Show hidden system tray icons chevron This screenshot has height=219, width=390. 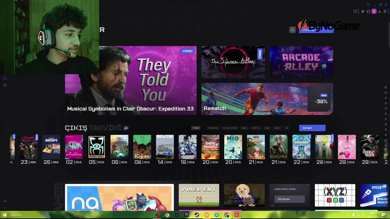coord(349,215)
